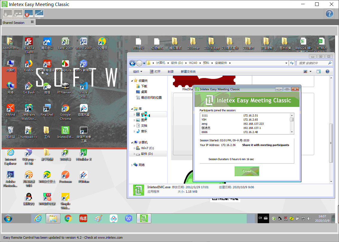Click the Explorer help question mark icon
This screenshot has height=242, width=339.
(x=327, y=72)
